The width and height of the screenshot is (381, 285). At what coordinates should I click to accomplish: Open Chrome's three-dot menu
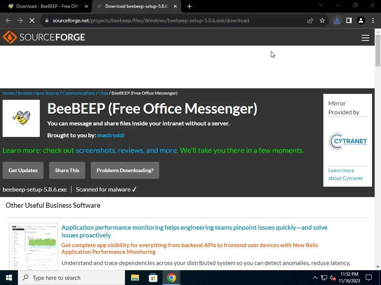click(x=373, y=21)
